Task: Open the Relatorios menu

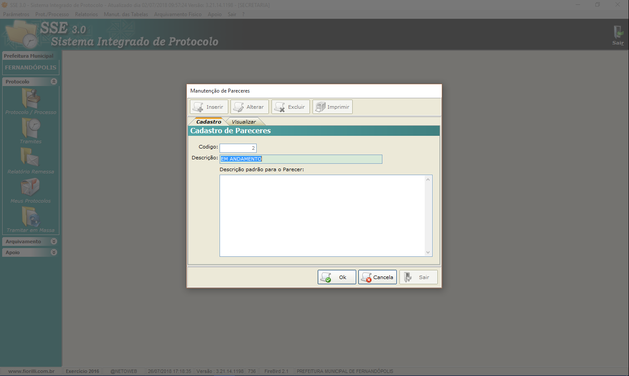Action: pos(86,14)
